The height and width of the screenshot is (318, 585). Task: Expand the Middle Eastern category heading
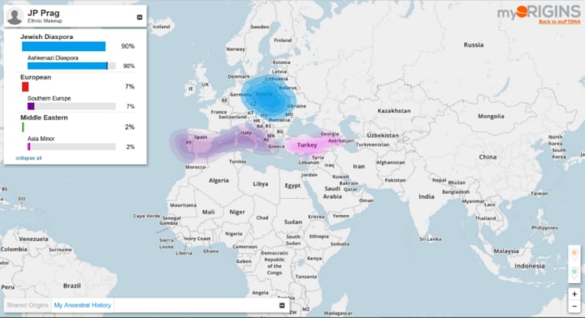pos(44,118)
